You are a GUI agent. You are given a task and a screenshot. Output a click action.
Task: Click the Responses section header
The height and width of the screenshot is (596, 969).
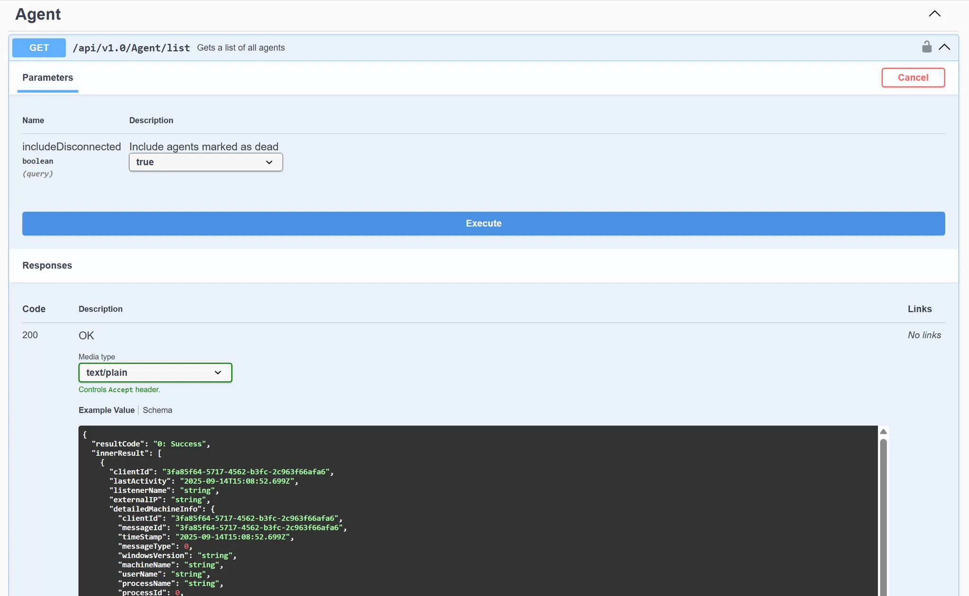47,266
